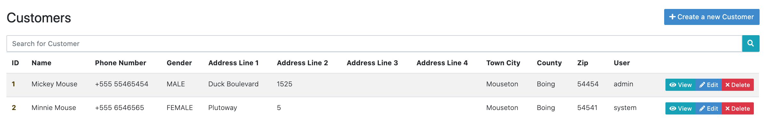Sort by the ID column header

[x=15, y=63]
